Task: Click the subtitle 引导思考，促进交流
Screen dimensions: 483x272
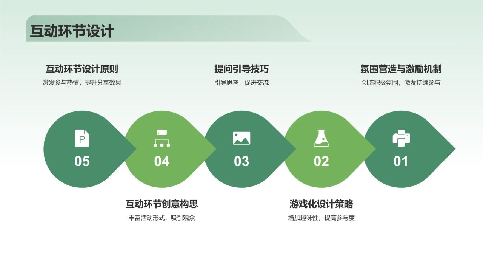Action: pos(241,83)
